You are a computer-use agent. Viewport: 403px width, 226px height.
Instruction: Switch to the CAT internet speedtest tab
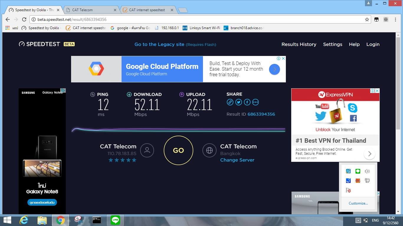[147, 10]
